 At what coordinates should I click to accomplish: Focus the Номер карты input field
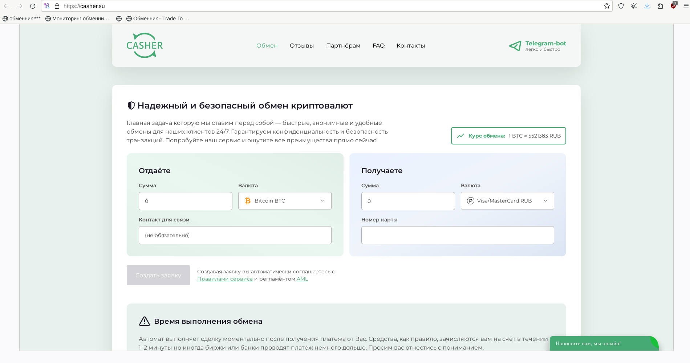[457, 235]
